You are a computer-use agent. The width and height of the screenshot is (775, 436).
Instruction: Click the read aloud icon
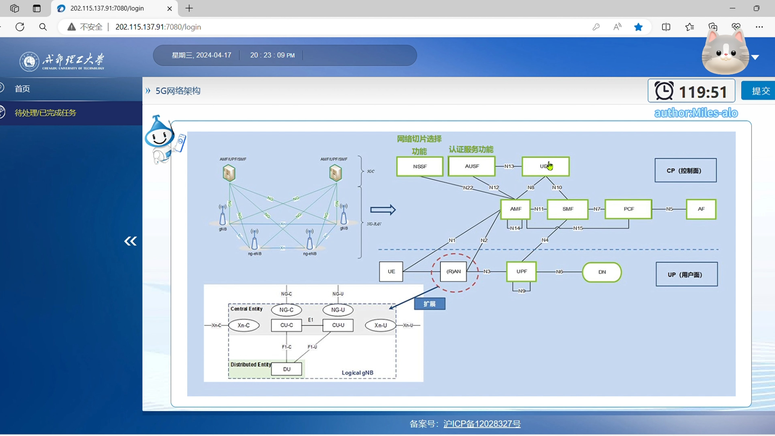(617, 27)
